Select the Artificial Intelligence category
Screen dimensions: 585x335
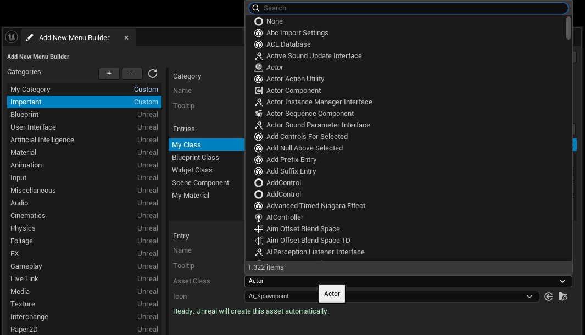click(85, 140)
